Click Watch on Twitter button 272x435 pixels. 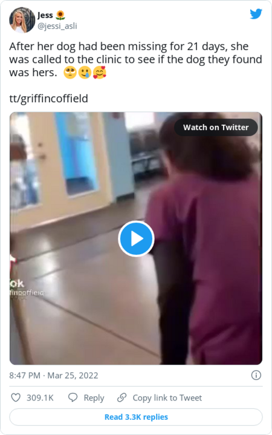(x=216, y=127)
